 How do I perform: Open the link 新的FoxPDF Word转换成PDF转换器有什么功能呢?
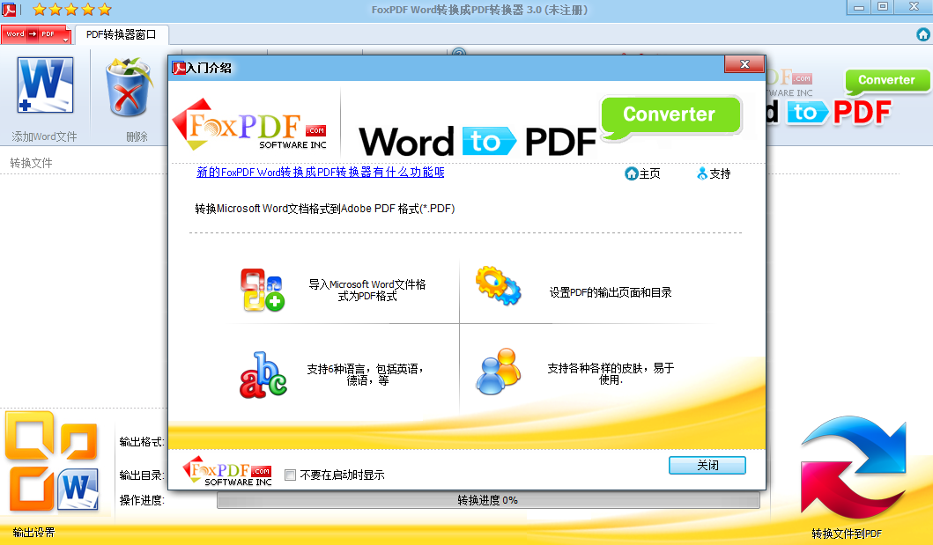pyautogui.click(x=320, y=173)
